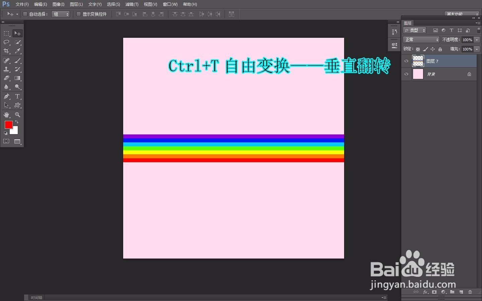Select the Crop tool
Viewport: 482px width, 301px height.
point(6,51)
